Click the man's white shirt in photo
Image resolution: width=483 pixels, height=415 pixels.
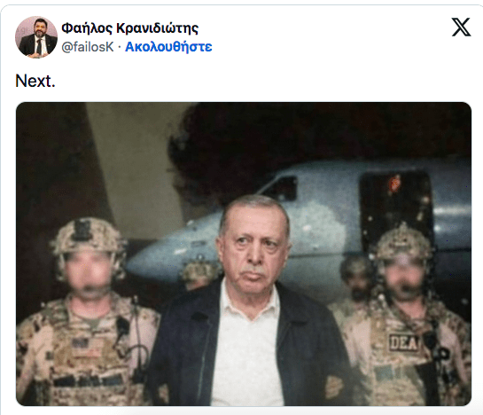tap(246, 348)
